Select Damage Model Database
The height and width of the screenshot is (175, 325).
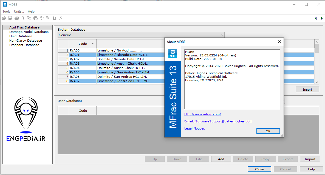coord(29,32)
